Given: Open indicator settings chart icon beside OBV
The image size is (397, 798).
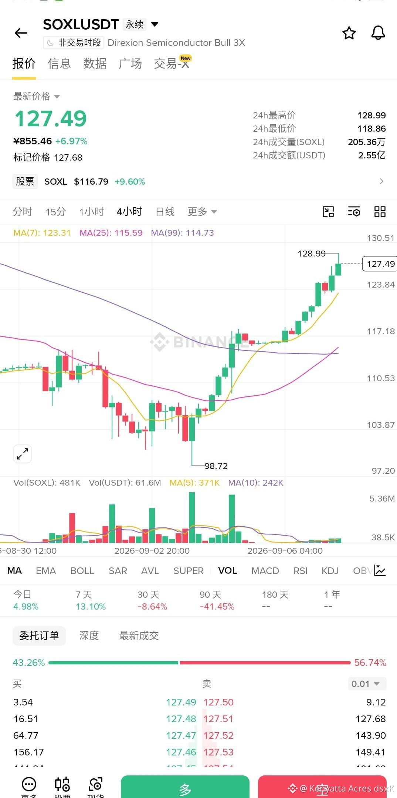Looking at the screenshot, I should [380, 570].
